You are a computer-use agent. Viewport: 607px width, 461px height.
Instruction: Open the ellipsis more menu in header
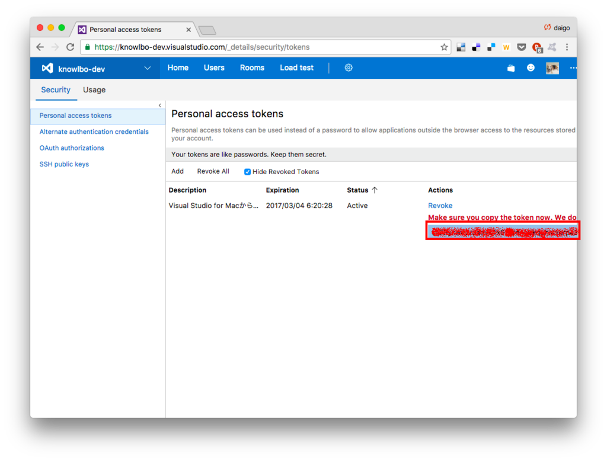[573, 68]
